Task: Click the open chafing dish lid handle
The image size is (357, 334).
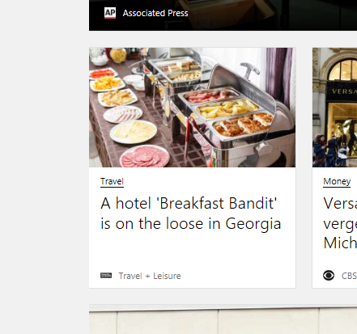Action: [x=250, y=68]
